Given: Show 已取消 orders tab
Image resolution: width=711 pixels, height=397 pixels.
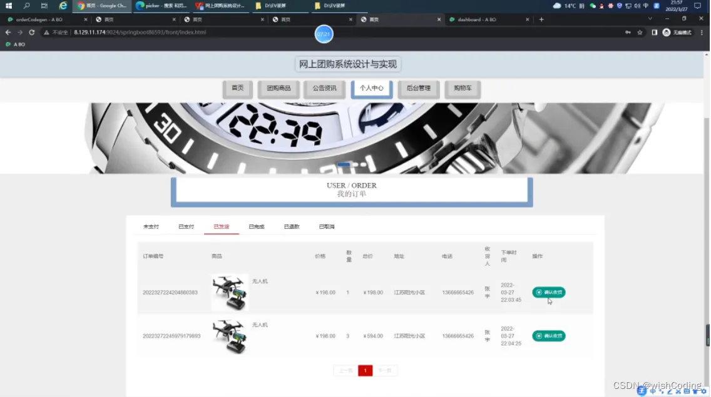Looking at the screenshot, I should [x=327, y=226].
